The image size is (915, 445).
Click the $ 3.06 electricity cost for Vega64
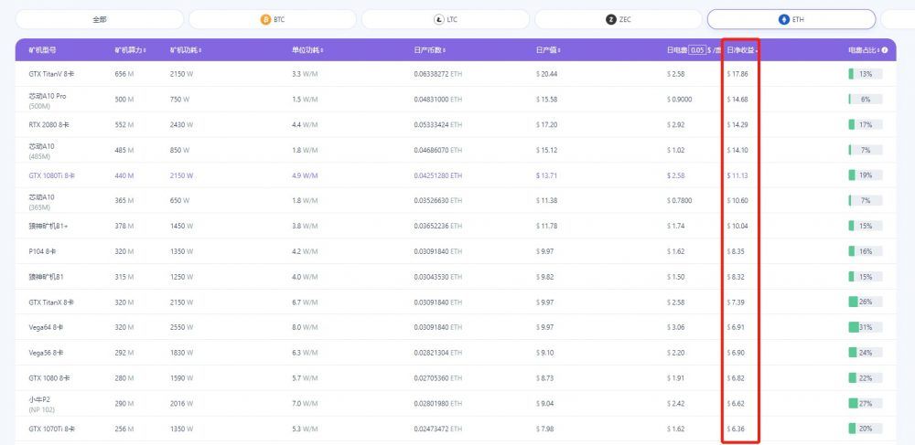(676, 327)
